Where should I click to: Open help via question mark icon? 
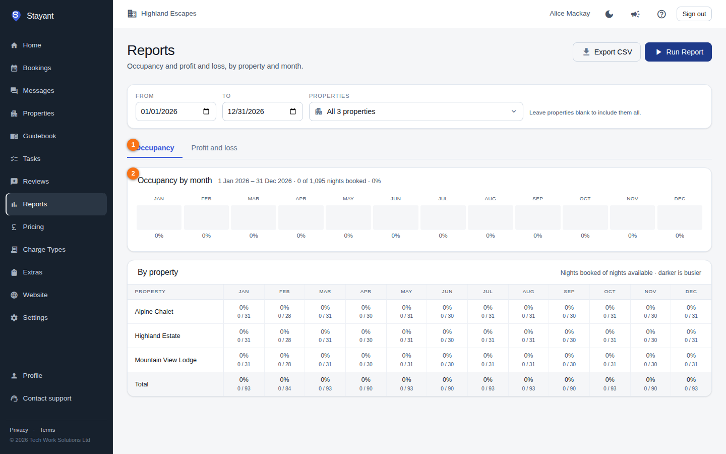click(x=661, y=14)
